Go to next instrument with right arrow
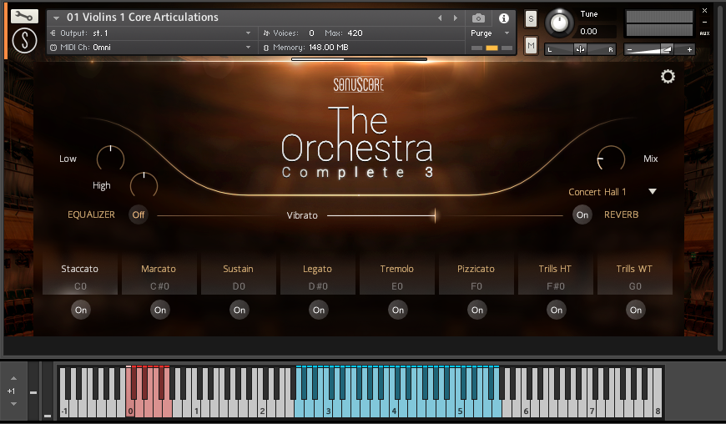 [456, 18]
